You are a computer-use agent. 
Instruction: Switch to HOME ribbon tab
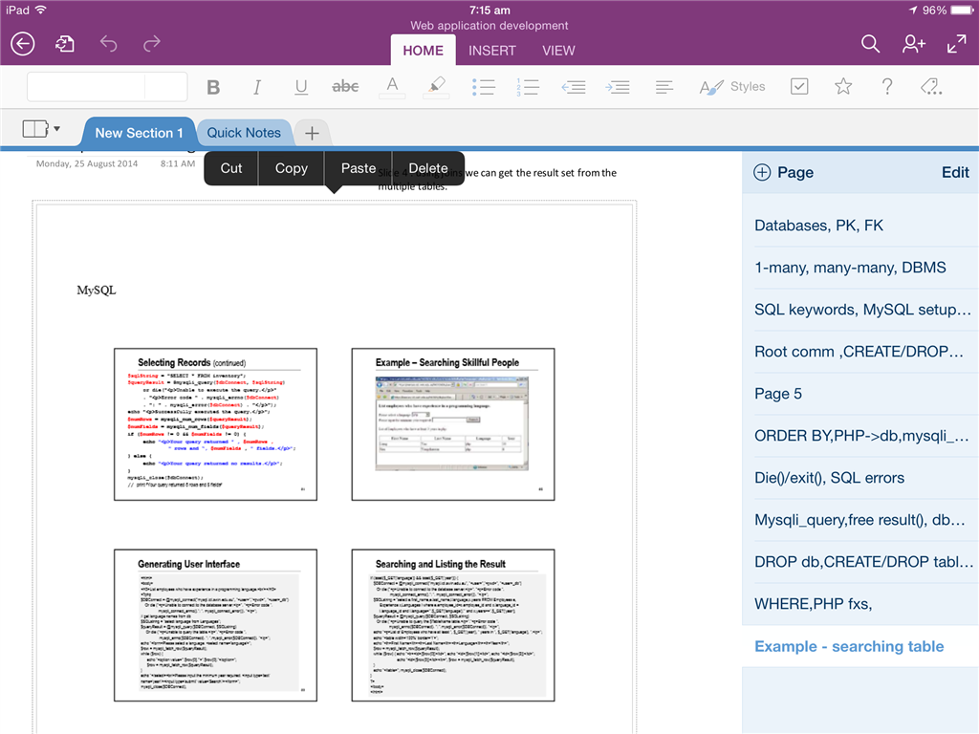[x=423, y=51]
